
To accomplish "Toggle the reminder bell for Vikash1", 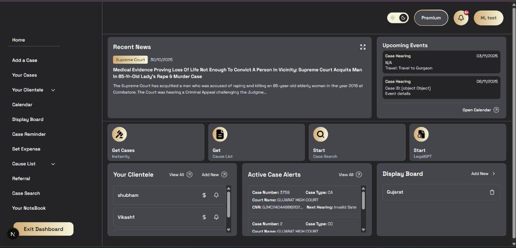I will (216, 217).
